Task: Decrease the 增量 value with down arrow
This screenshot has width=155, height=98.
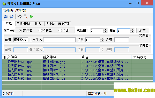Action: tap(132, 32)
